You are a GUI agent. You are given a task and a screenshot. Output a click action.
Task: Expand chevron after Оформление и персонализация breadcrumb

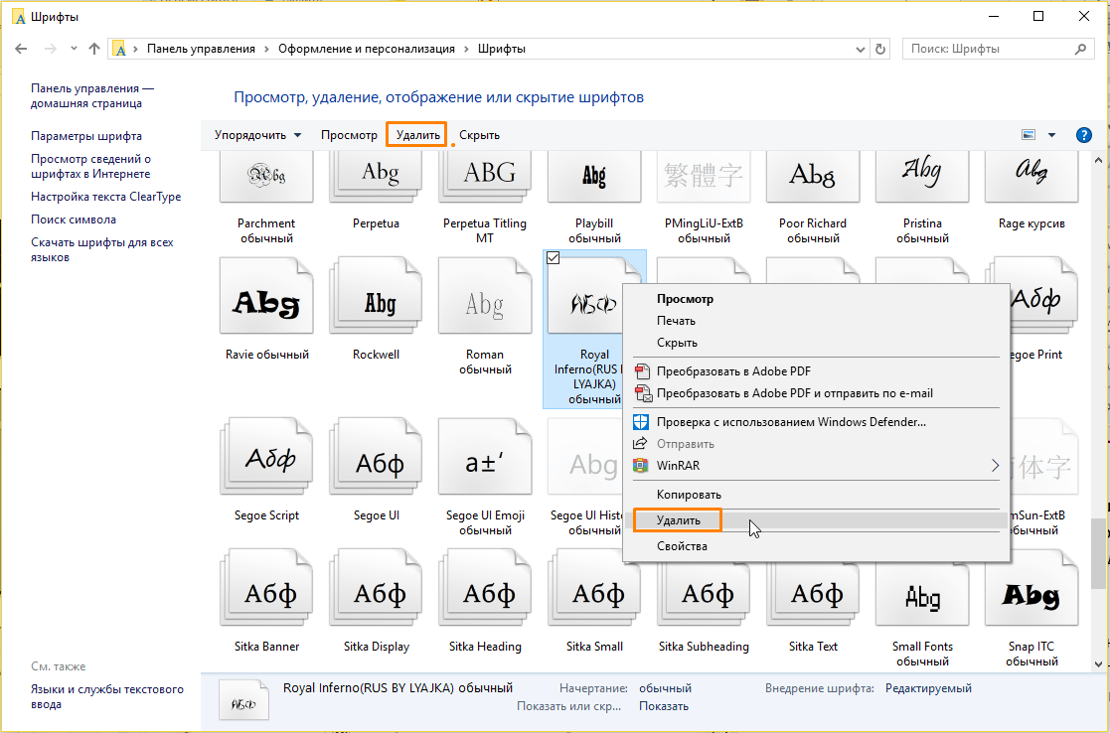[x=466, y=49]
